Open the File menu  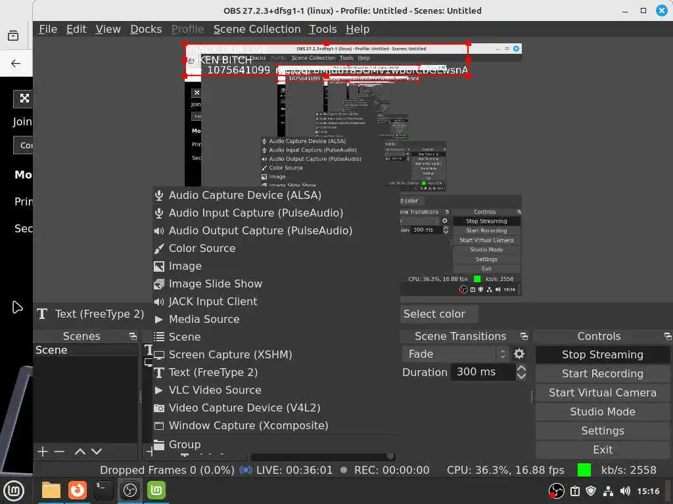[47, 29]
